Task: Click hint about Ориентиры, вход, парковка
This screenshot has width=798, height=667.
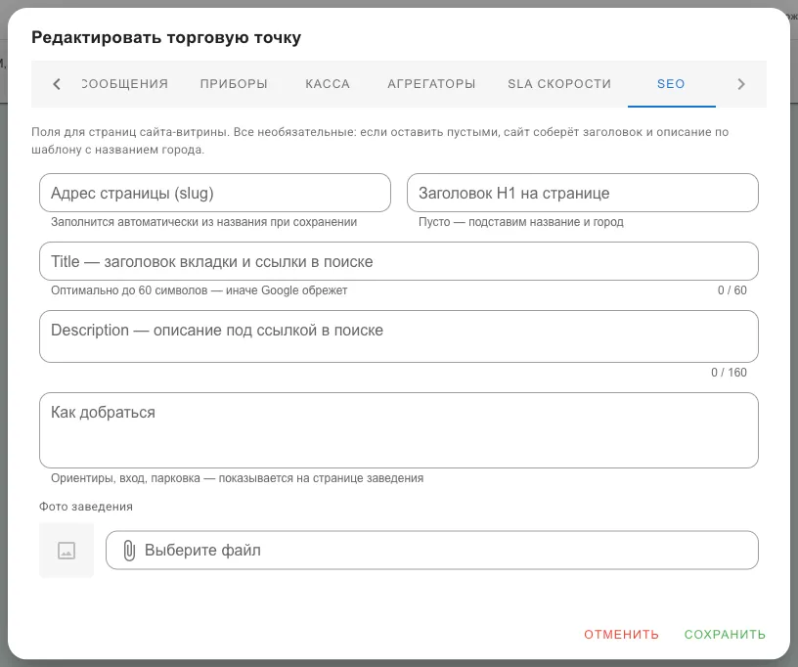Action: coord(238,478)
